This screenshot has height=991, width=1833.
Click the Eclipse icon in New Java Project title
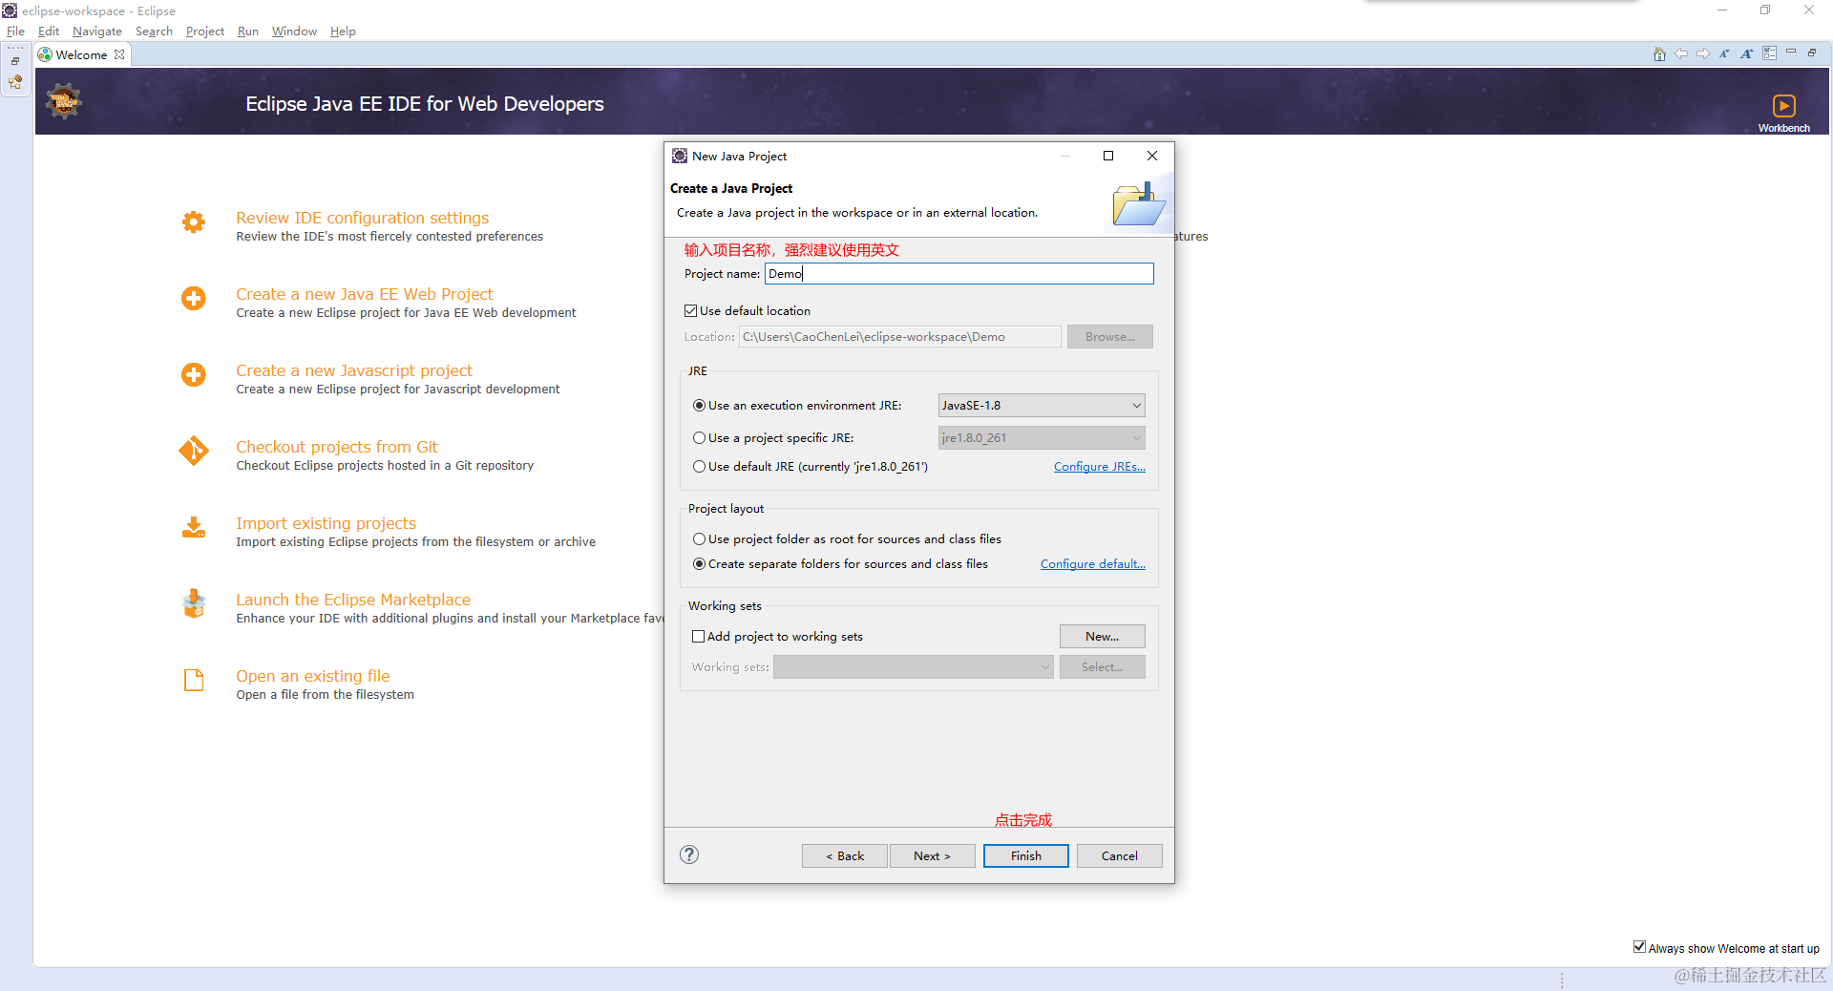(680, 156)
